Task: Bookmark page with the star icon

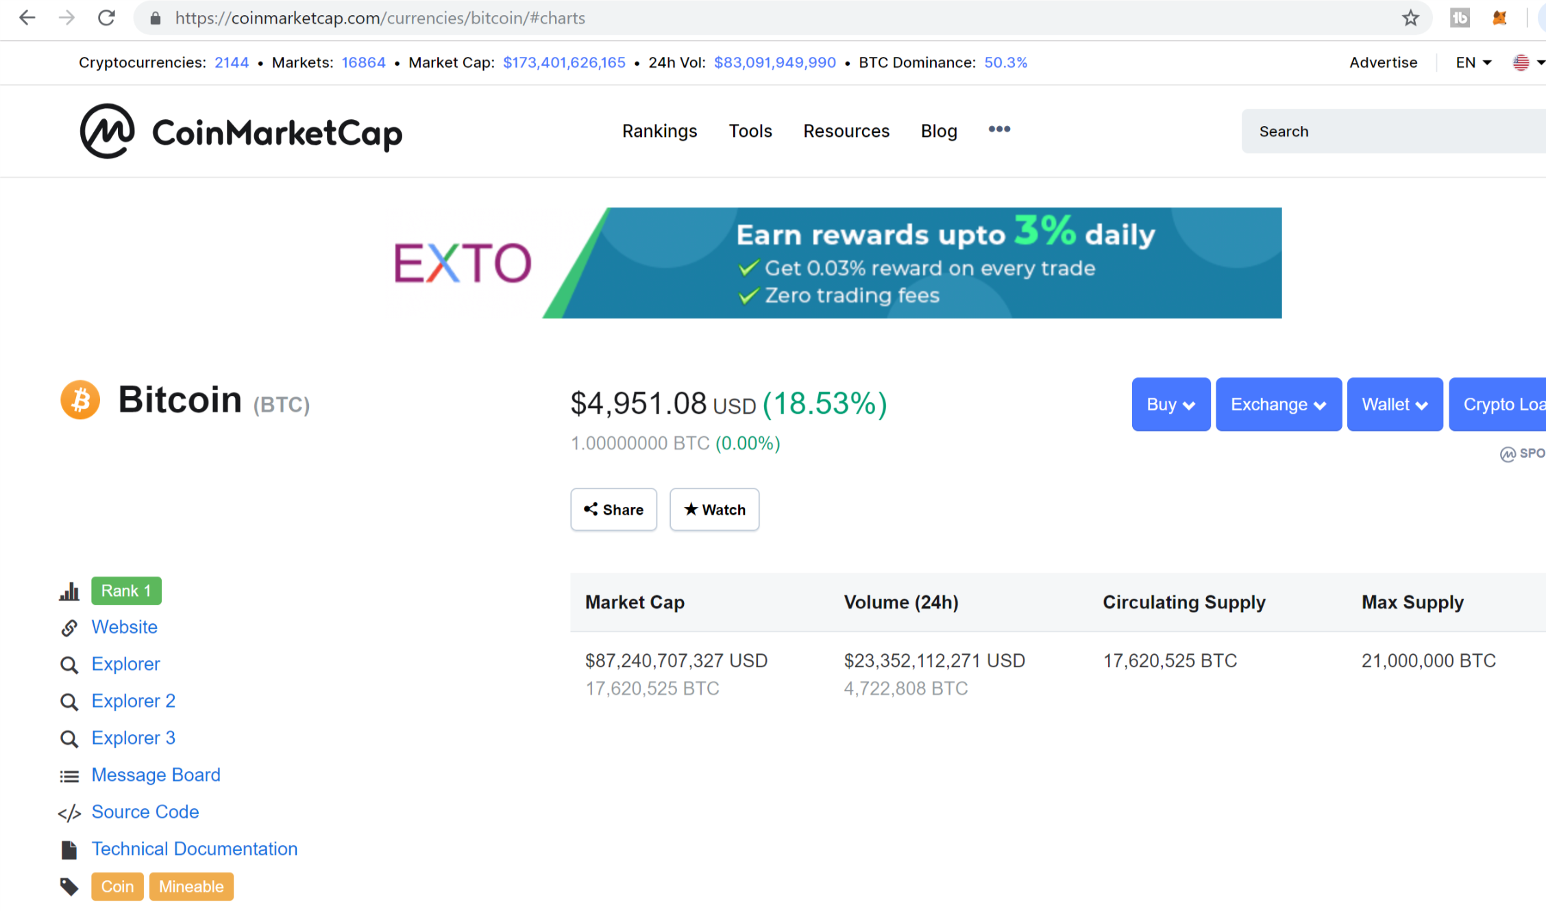Action: [1410, 18]
